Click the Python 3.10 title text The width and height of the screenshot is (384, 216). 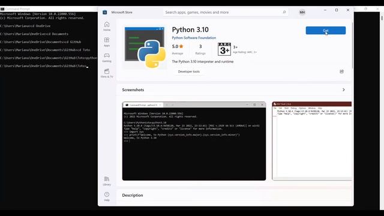pyautogui.click(x=190, y=29)
